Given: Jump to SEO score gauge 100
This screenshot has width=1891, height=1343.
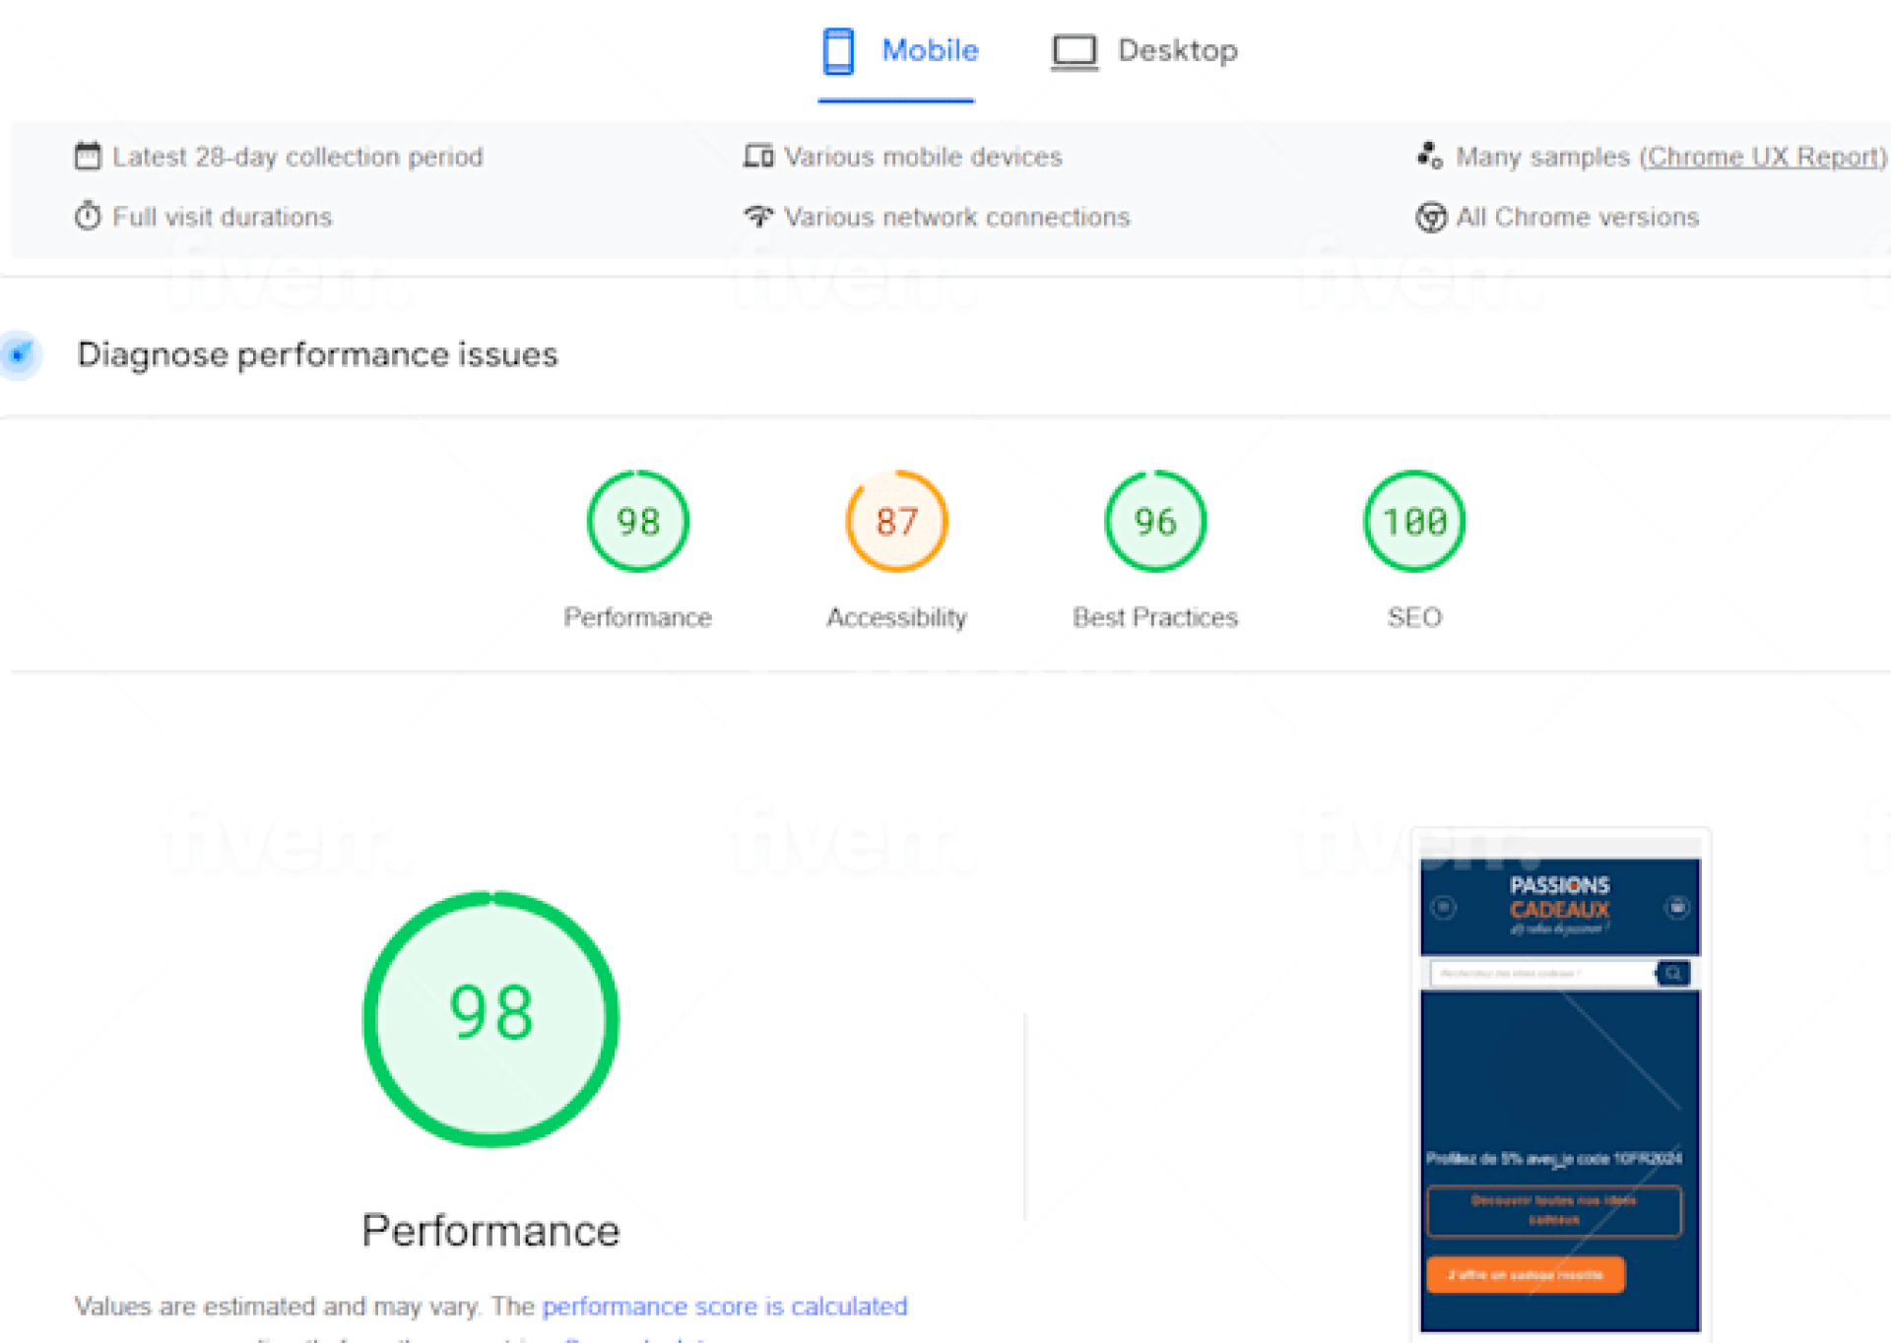Looking at the screenshot, I should coord(1413,522).
